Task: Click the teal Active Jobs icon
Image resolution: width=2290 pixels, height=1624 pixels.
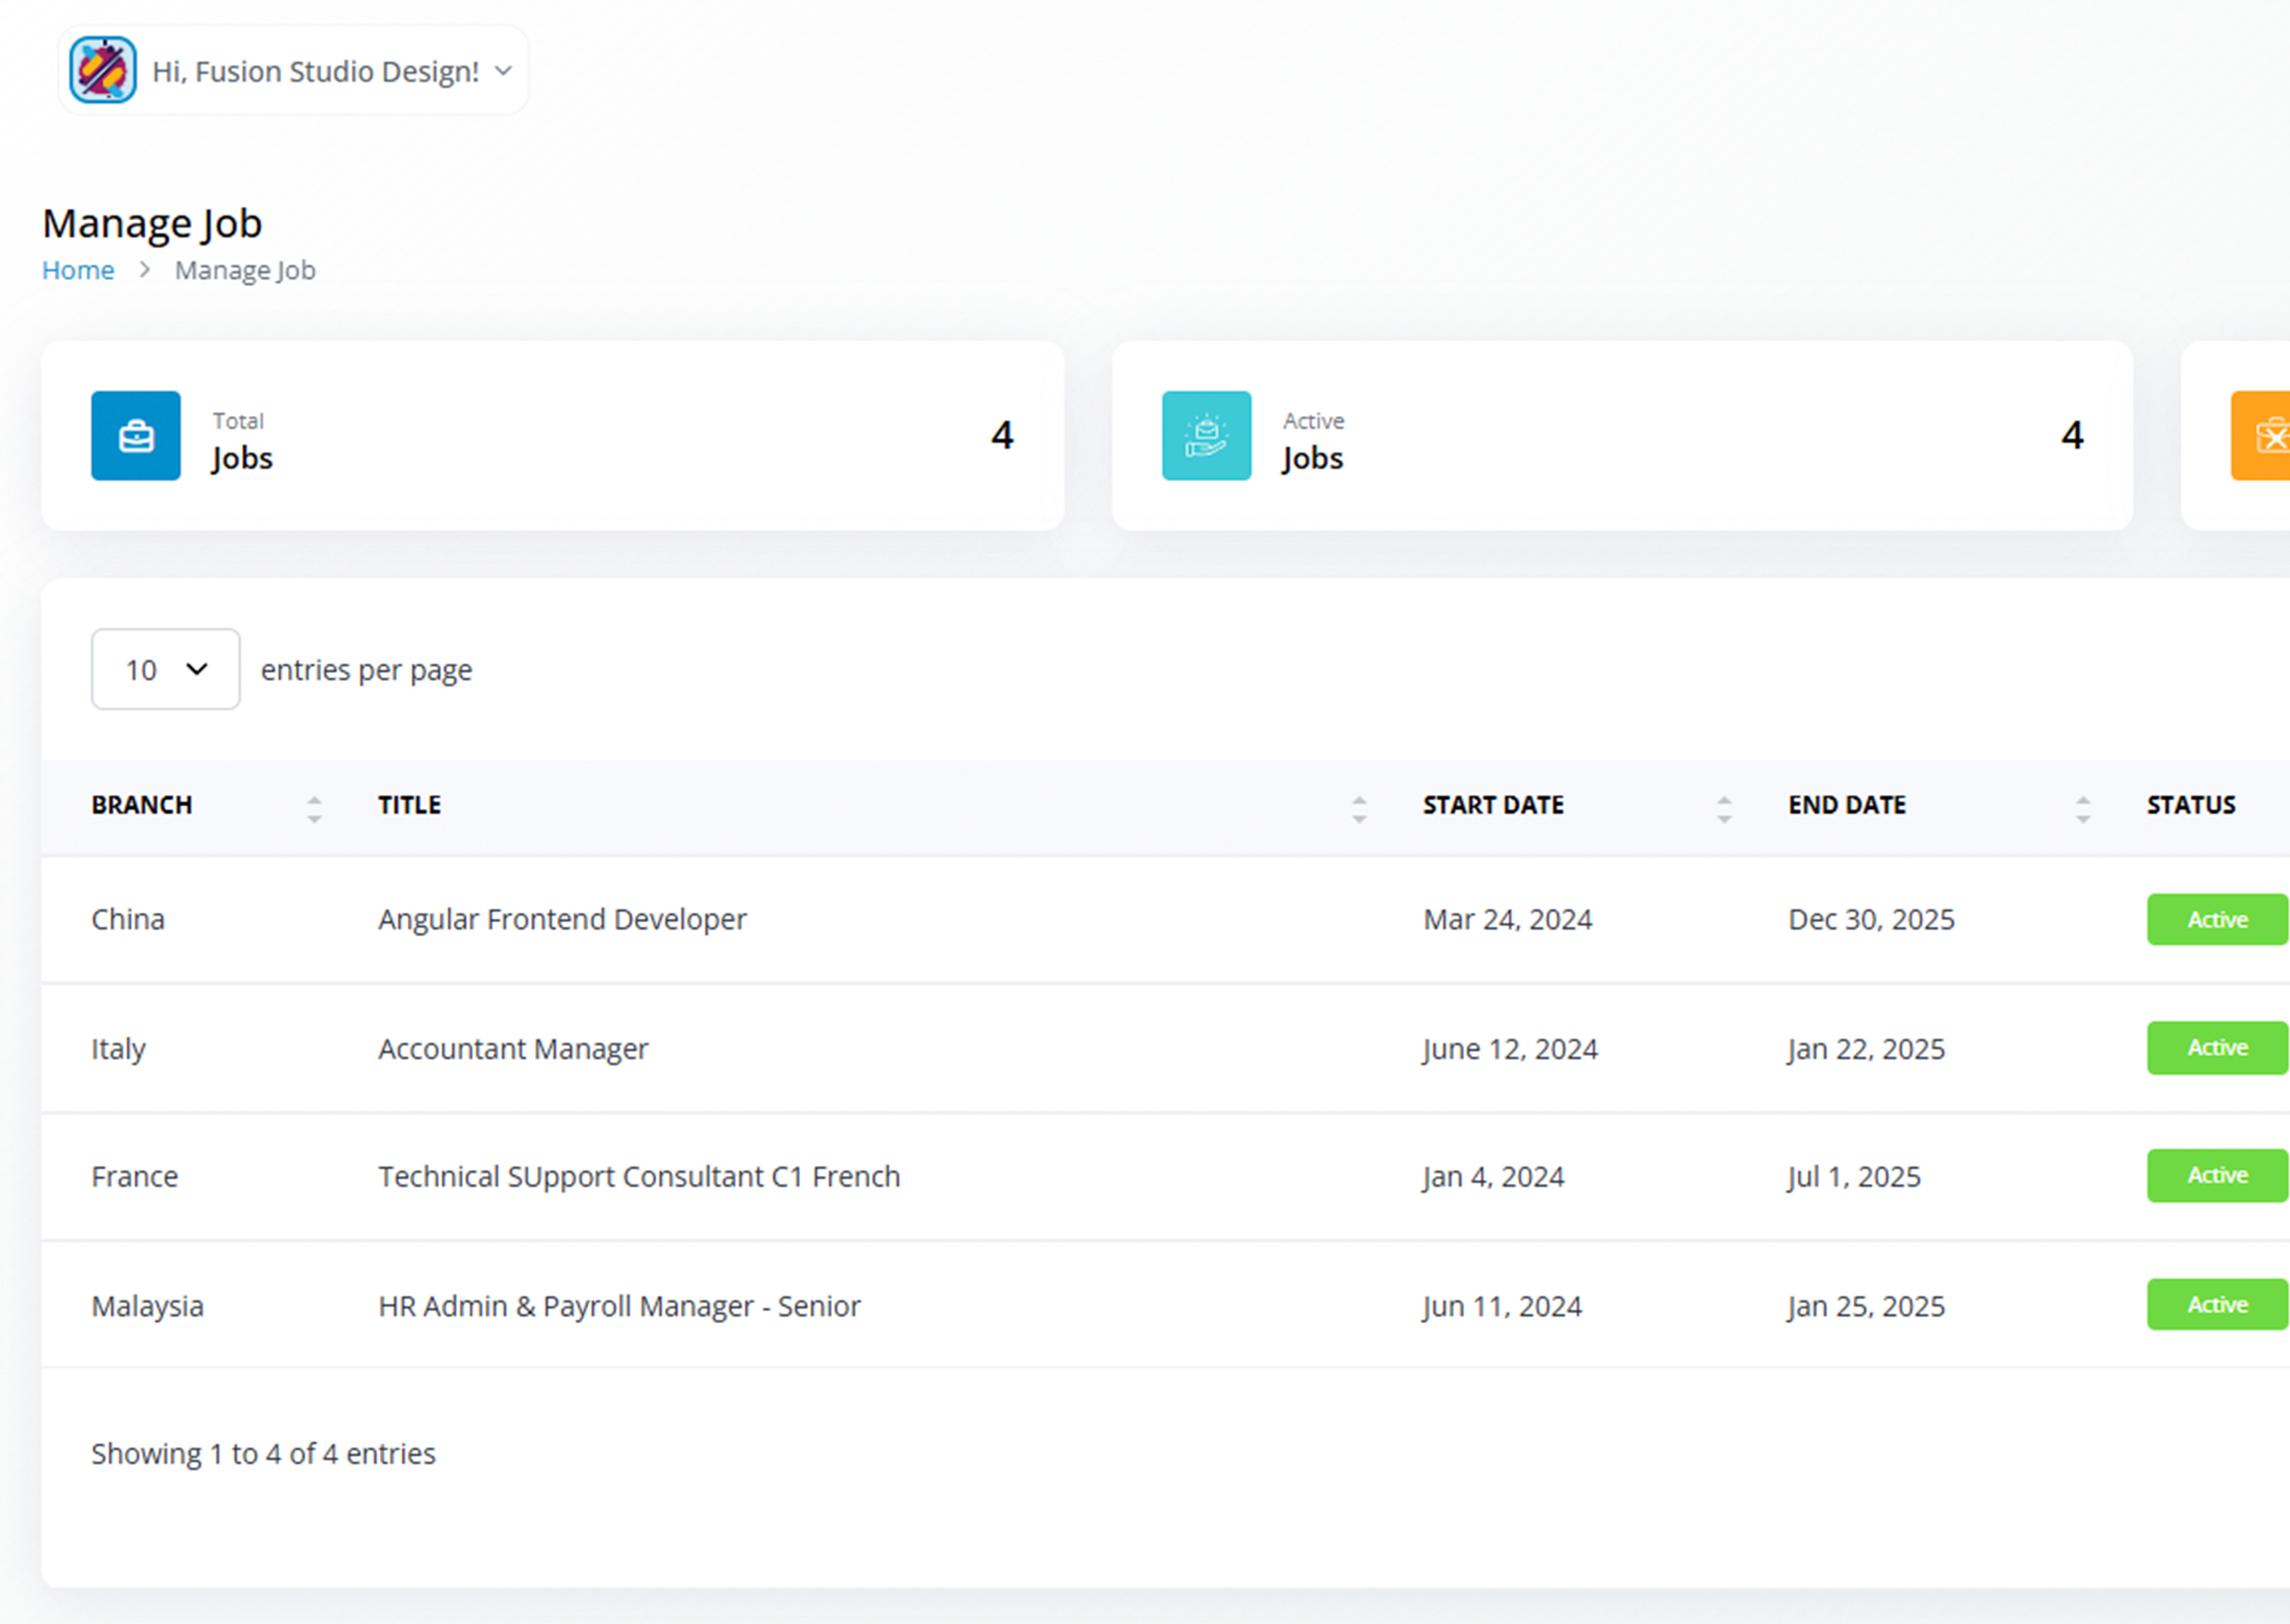Action: pos(1206,436)
